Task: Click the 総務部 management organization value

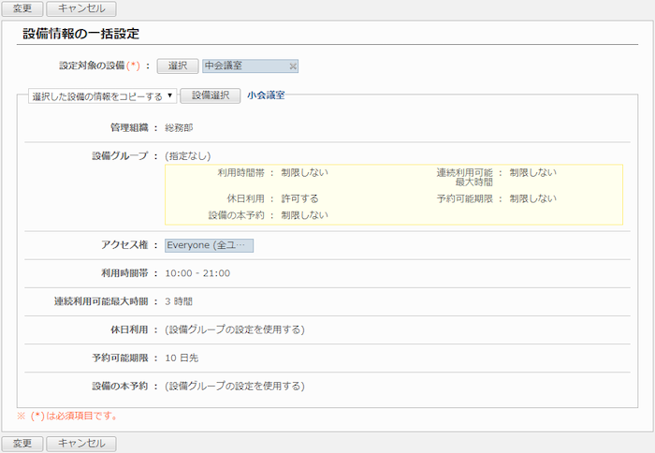Action: [x=179, y=128]
